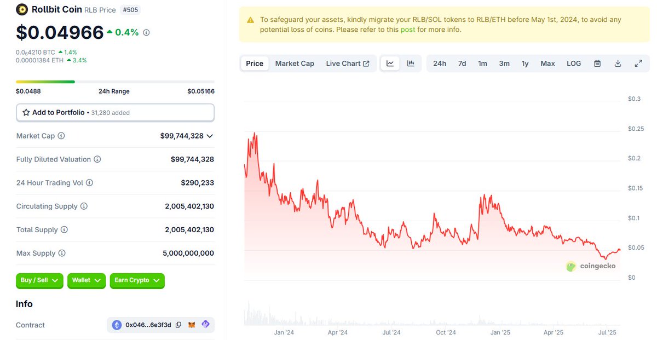Switch to line chart view icon
657x340 pixels.
coord(390,64)
